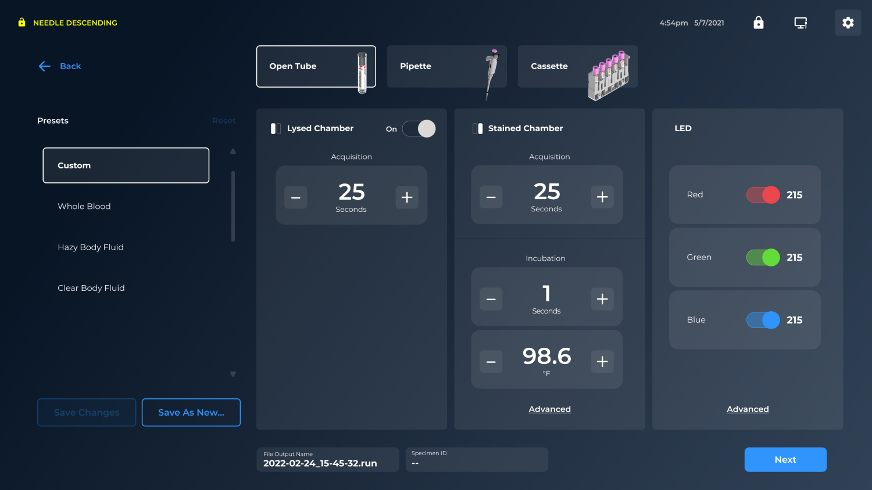Image resolution: width=872 pixels, height=490 pixels.
Task: Turn off the Lysed Chamber toggle
Action: point(419,129)
